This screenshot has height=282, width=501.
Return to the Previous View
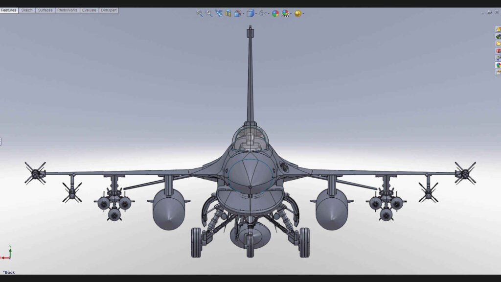(219, 13)
